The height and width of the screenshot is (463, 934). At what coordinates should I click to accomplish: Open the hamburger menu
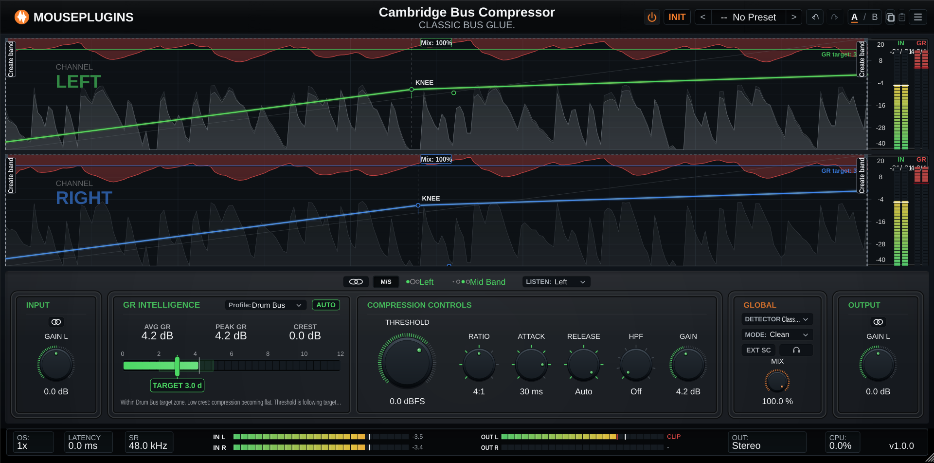(918, 18)
